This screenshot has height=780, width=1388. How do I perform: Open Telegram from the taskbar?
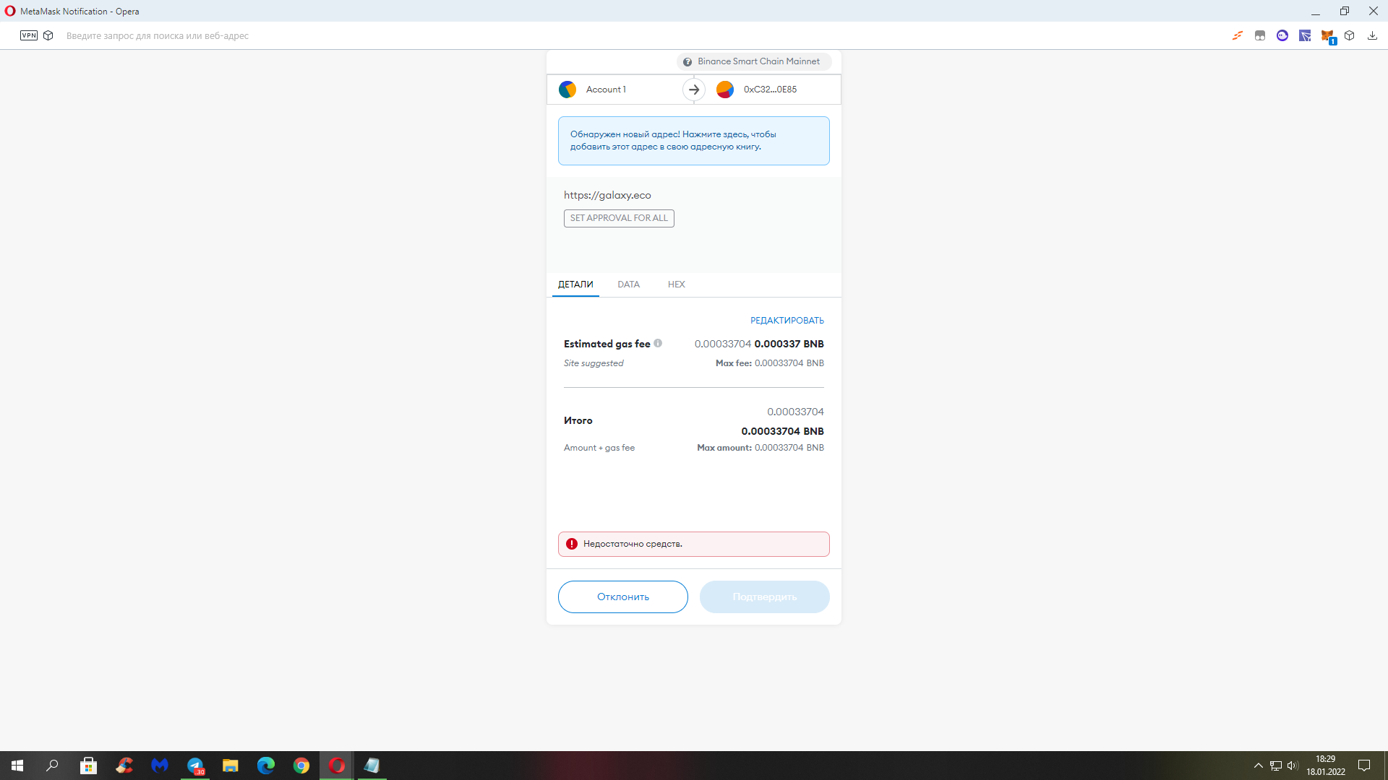pos(195,766)
